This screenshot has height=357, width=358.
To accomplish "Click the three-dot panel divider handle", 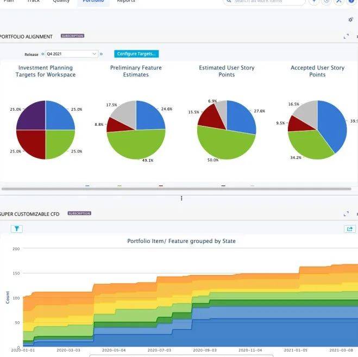I will [181, 199].
